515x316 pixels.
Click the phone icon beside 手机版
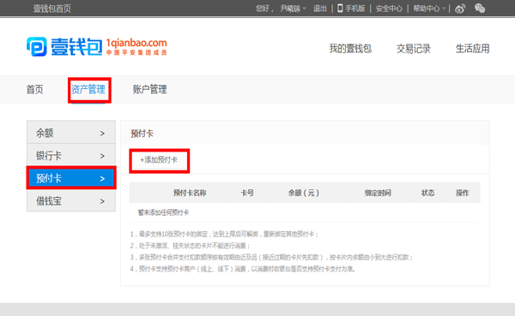(x=340, y=9)
